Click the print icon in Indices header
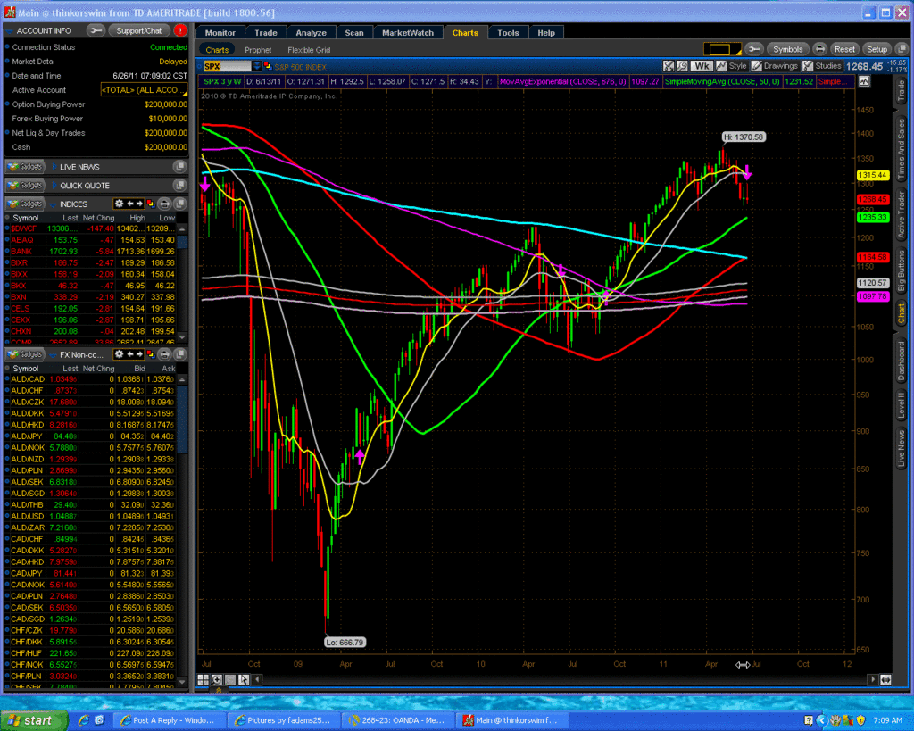The height and width of the screenshot is (731, 914). pos(163,204)
